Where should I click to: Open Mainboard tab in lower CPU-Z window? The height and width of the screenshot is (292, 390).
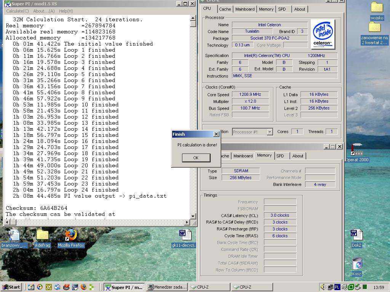[243, 156]
